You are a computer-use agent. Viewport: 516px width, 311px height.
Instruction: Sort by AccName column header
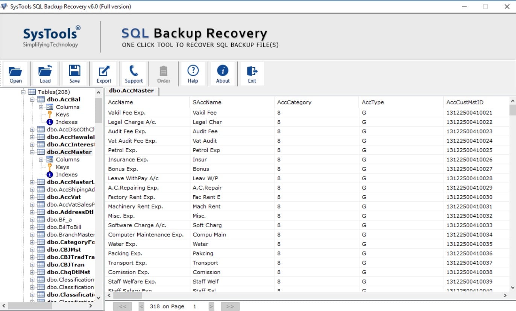coord(148,102)
